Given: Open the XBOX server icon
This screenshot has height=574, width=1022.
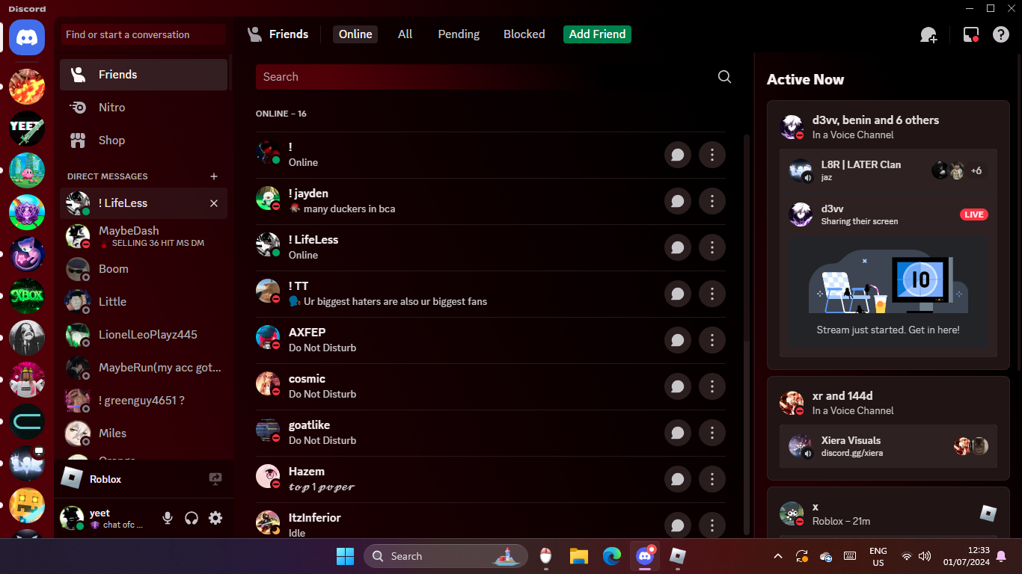Looking at the screenshot, I should coord(27,296).
